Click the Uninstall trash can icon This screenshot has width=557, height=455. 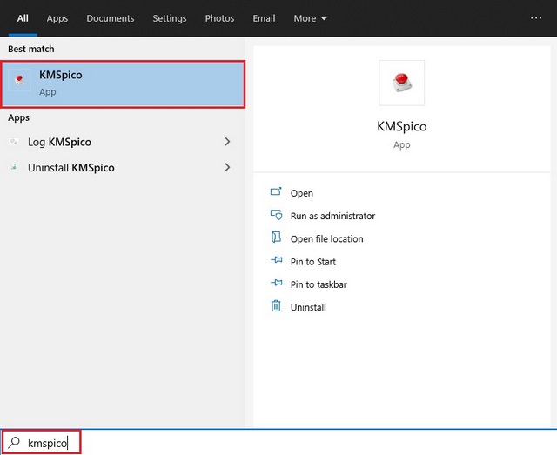[x=276, y=306]
